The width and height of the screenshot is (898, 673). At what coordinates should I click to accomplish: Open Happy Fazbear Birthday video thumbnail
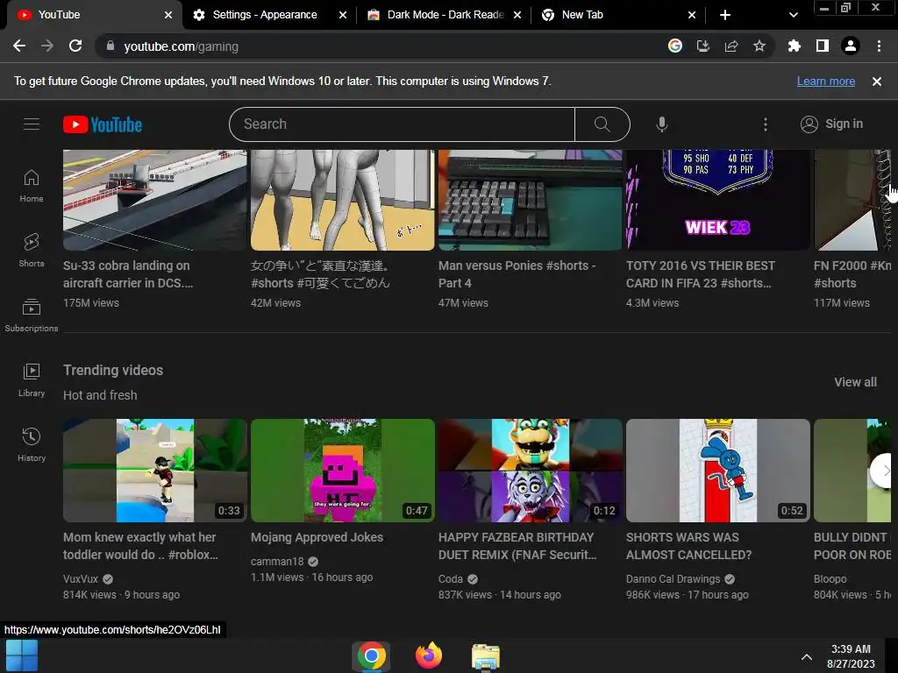coord(530,471)
